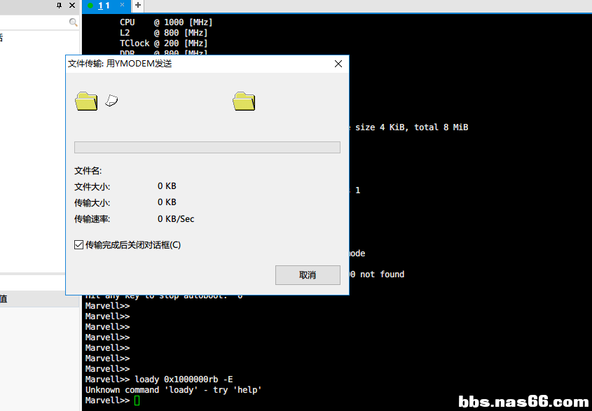Click the flying paper file icon
This screenshot has height=411, width=592.
point(111,101)
